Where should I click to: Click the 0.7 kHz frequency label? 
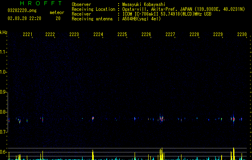pyautogui.click(x=3, y=132)
